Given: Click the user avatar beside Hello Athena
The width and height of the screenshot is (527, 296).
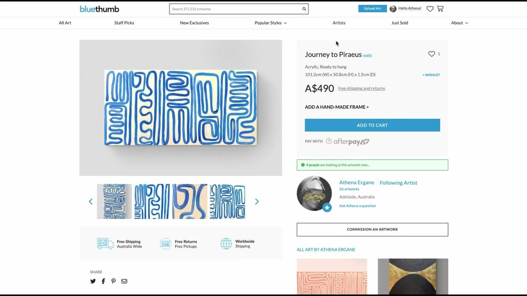Looking at the screenshot, I should [393, 9].
